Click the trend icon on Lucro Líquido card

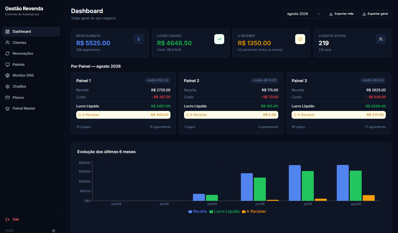click(x=219, y=39)
